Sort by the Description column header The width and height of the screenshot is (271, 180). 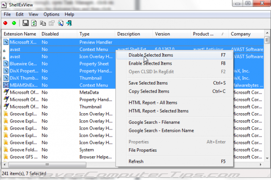pyautogui.click(x=134, y=34)
